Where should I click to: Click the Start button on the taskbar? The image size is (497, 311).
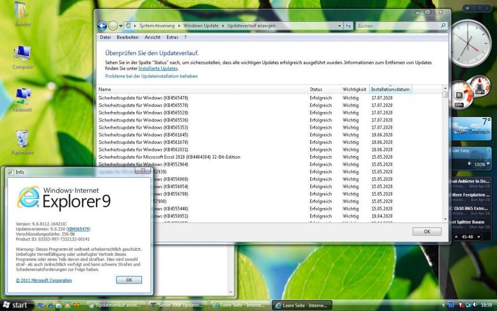click(x=15, y=305)
